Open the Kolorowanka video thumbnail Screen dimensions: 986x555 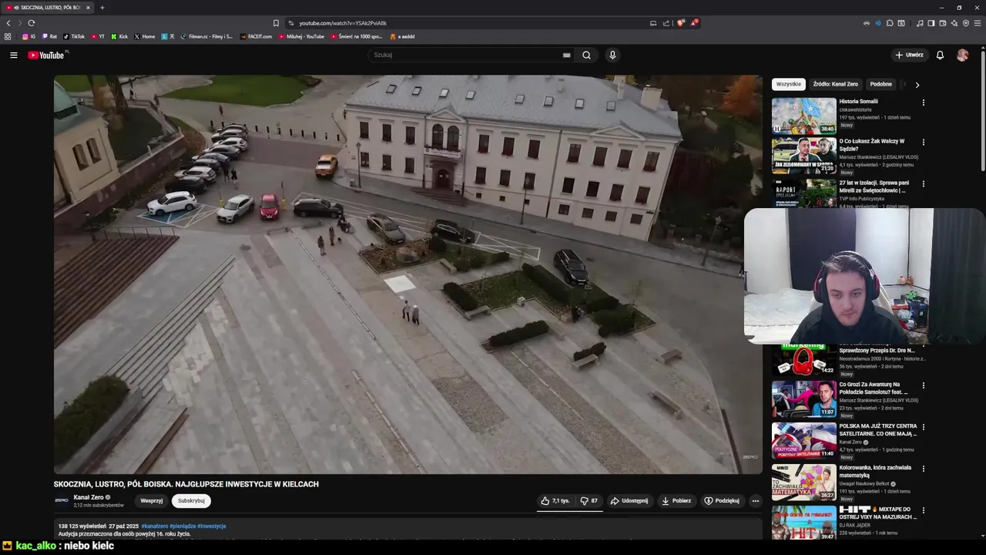[803, 482]
